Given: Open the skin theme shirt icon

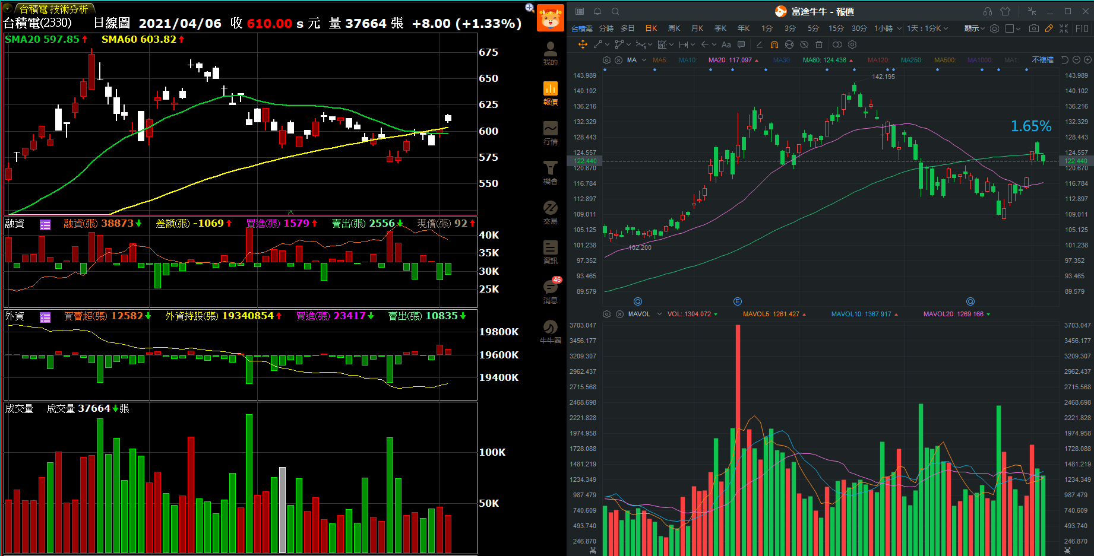Looking at the screenshot, I should point(1006,11).
